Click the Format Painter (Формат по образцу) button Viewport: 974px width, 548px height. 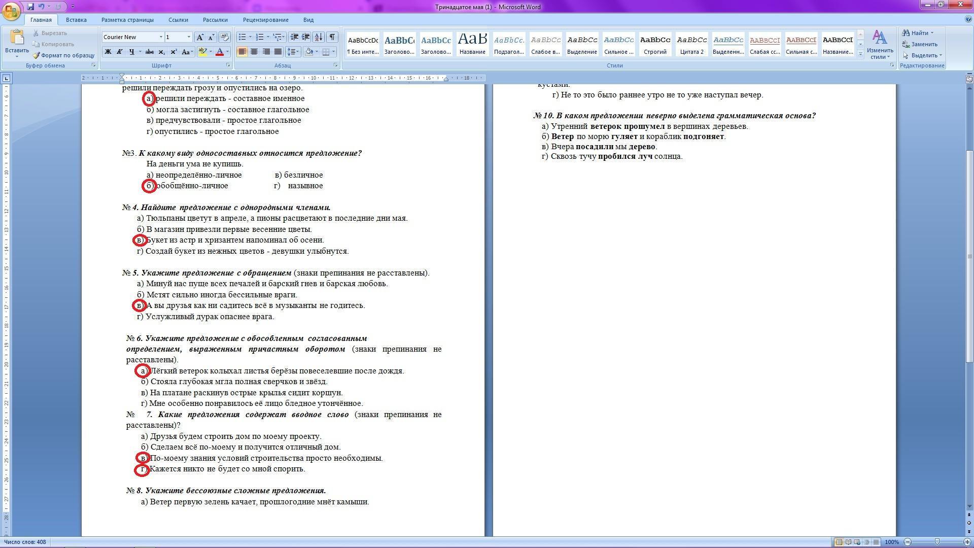click(64, 55)
